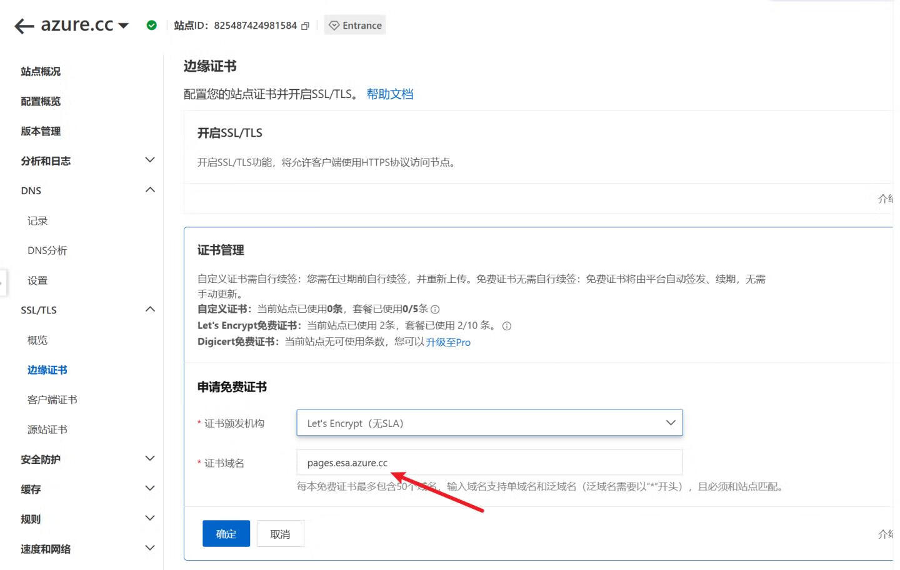The image size is (900, 570).
Task: Click the green site status checkmark icon
Action: coord(151,26)
